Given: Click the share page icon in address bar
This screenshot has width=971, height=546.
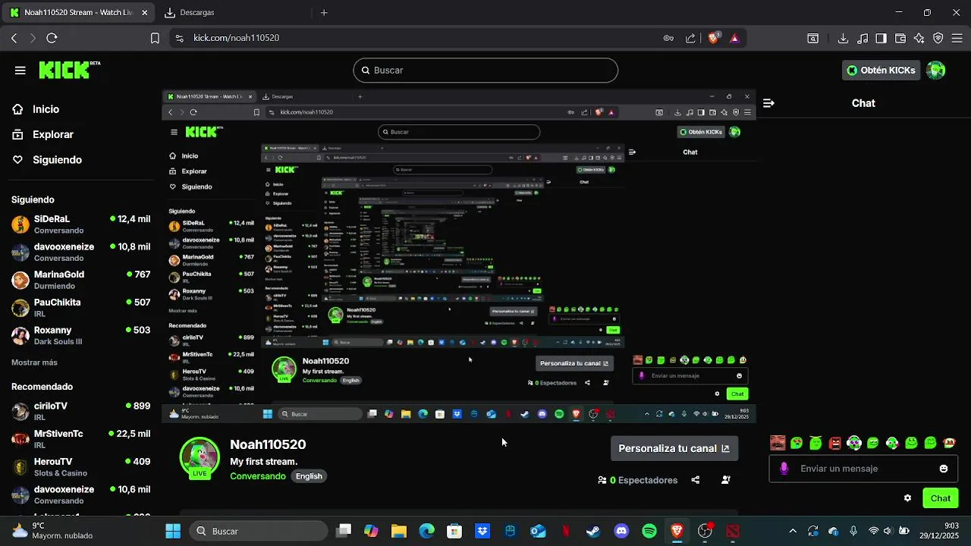Looking at the screenshot, I should [x=690, y=38].
